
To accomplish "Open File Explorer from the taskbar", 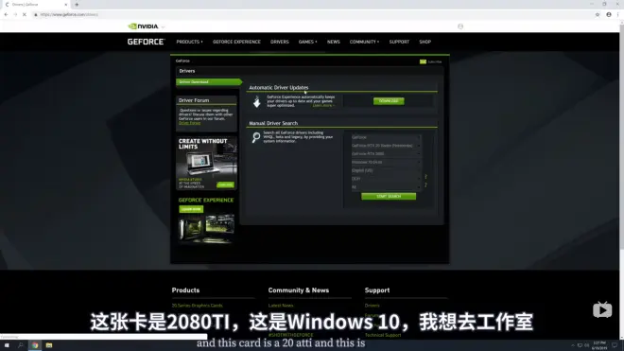I will pyautogui.click(x=49, y=345).
